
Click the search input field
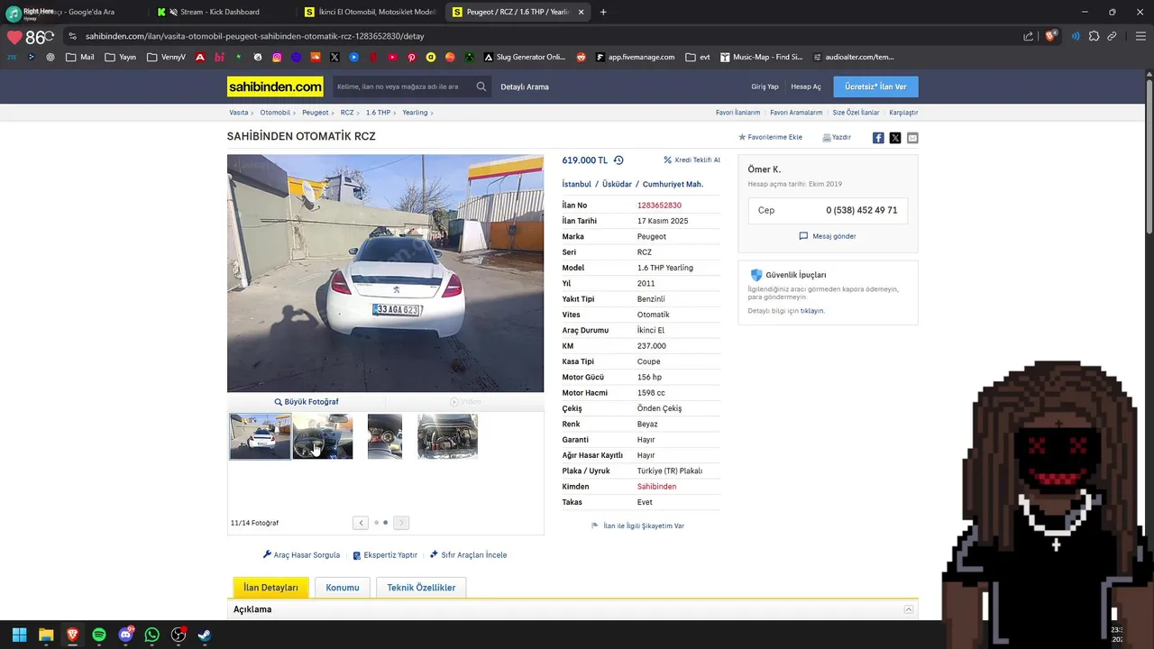pos(403,87)
